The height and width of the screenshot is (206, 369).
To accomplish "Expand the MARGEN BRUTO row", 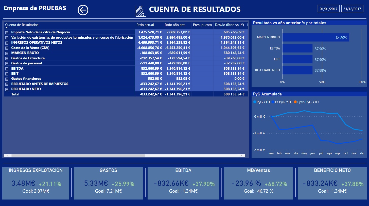I will tap(7, 53).
